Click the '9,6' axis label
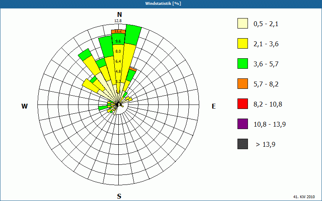Viewport: 322px width, 201px height. point(118,41)
